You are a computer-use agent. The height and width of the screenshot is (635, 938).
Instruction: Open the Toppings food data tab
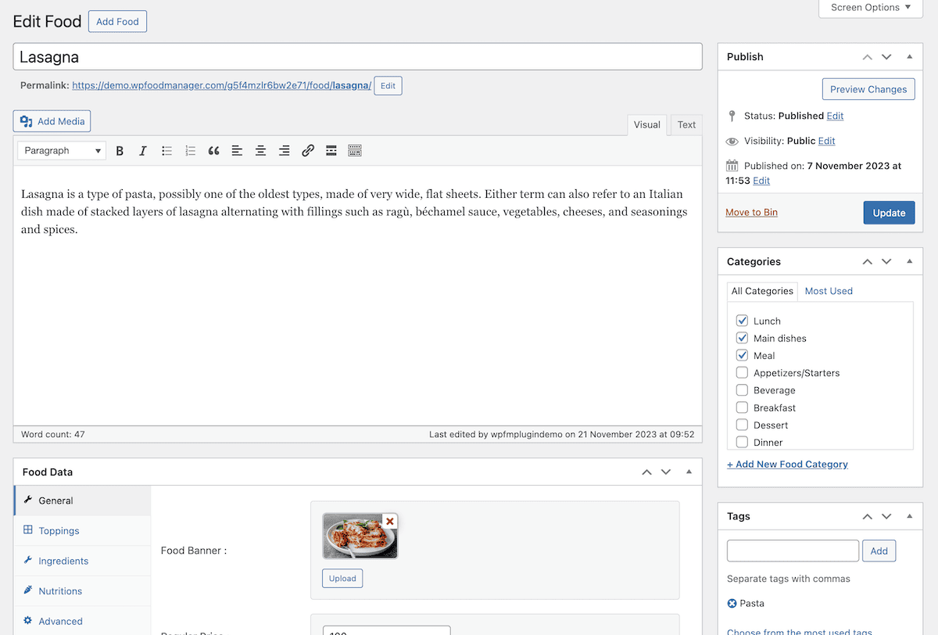(x=82, y=531)
